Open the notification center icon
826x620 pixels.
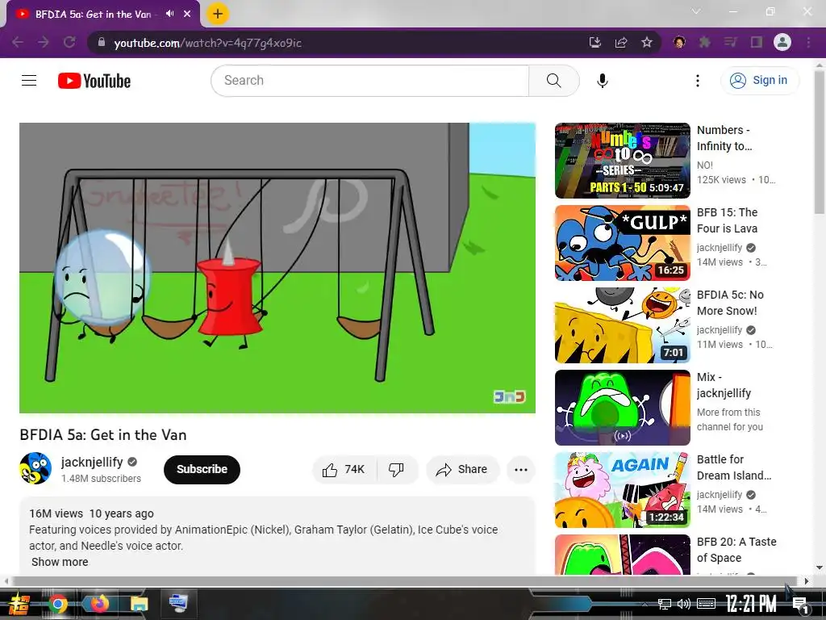[x=800, y=605]
